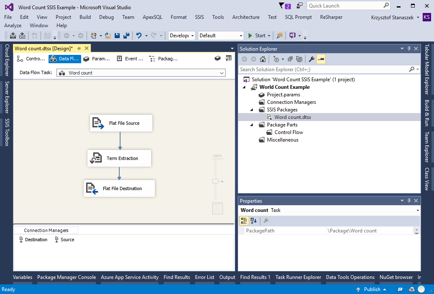
Task: Click the Property Pages wrench in Properties
Action: [266, 221]
